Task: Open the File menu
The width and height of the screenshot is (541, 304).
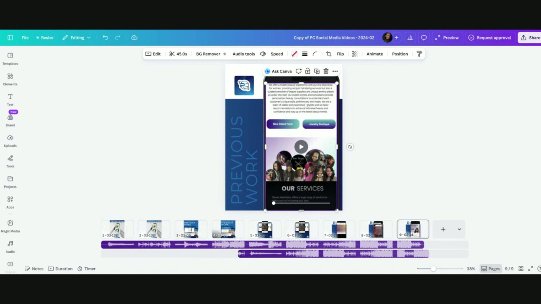Action: tap(25, 38)
